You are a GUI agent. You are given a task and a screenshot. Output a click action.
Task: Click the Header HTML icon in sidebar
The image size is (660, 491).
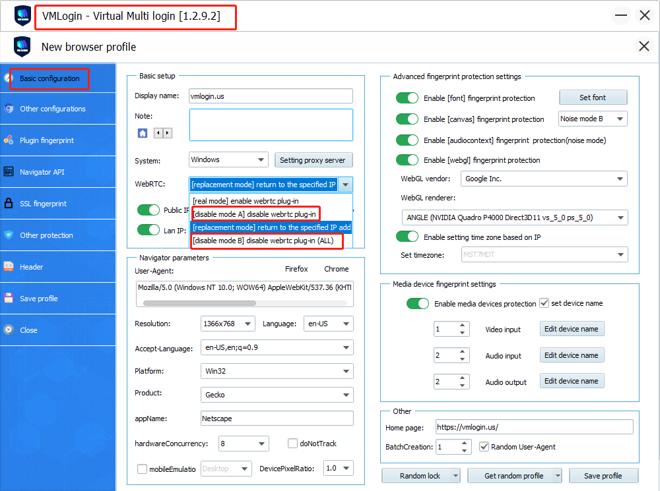point(9,267)
